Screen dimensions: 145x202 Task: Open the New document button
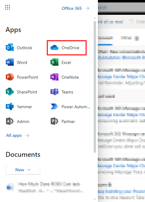(23, 169)
